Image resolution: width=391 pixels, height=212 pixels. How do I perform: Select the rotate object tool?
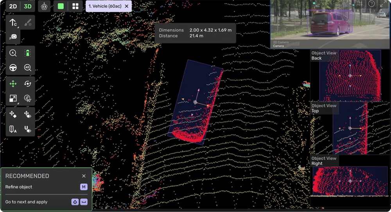[27, 84]
